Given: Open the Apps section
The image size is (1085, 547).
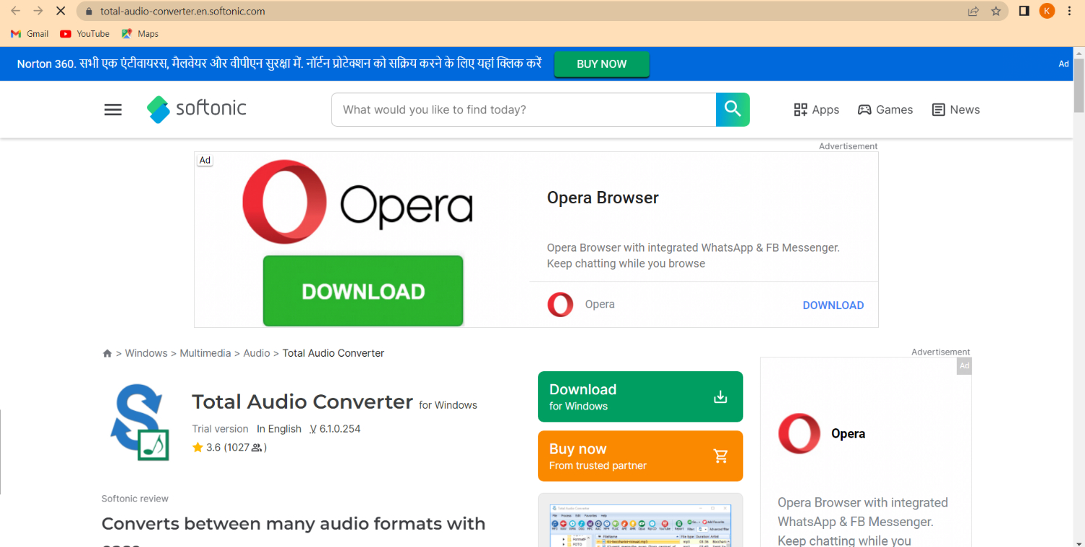Looking at the screenshot, I should [x=817, y=110].
